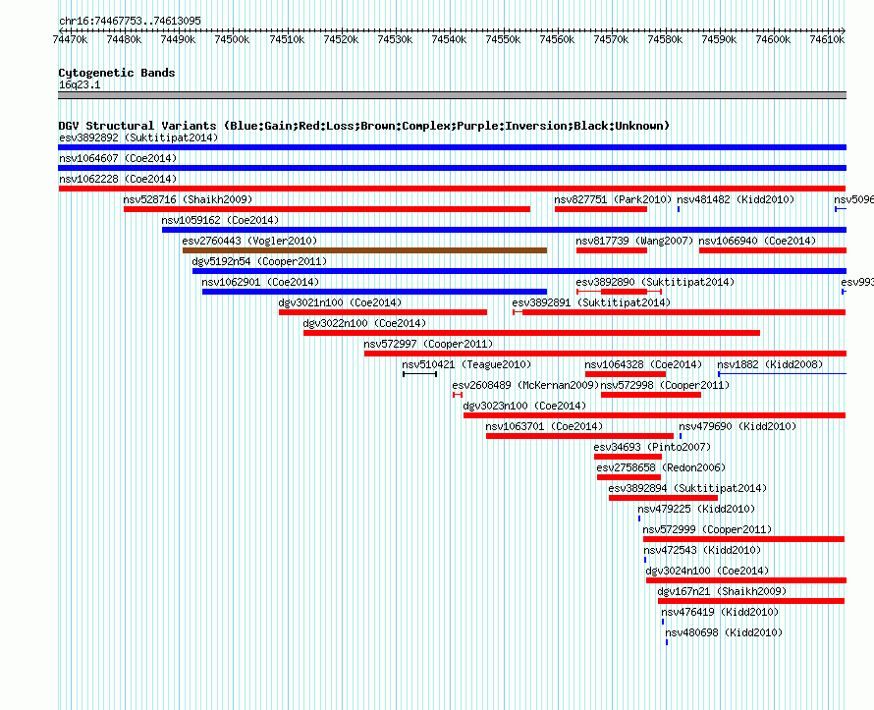The height and width of the screenshot is (710, 874).
Task: Click the chr16:74467753..74613095 coordinate label
Action: point(130,22)
